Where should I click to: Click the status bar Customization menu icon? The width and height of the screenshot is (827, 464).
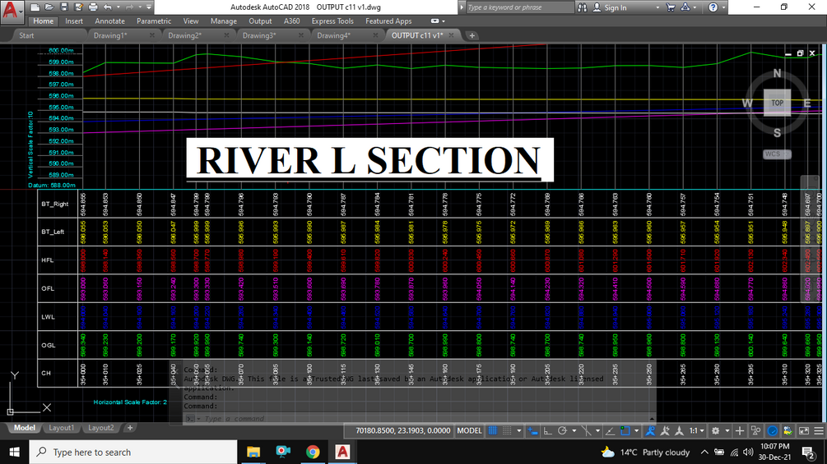tap(819, 431)
